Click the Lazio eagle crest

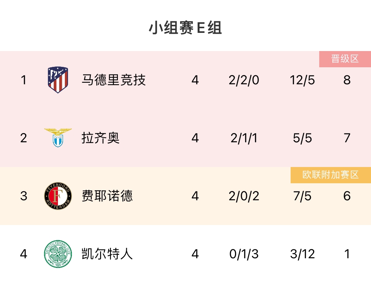(x=58, y=138)
